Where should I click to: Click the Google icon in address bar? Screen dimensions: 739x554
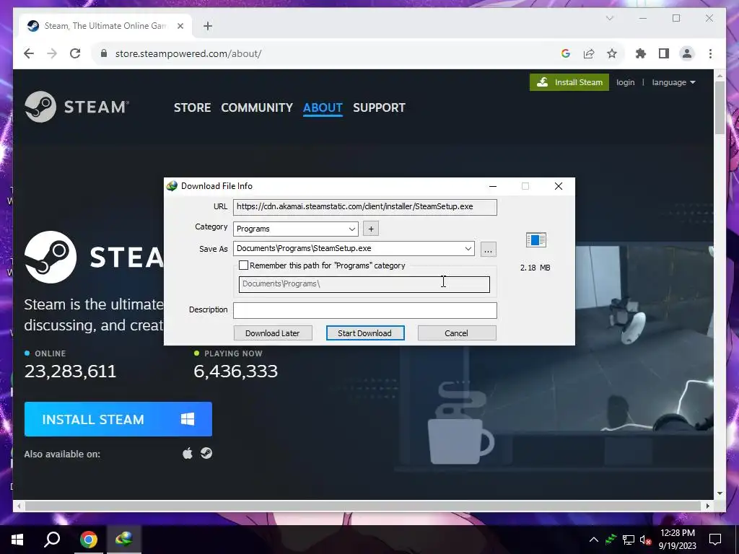coord(566,53)
